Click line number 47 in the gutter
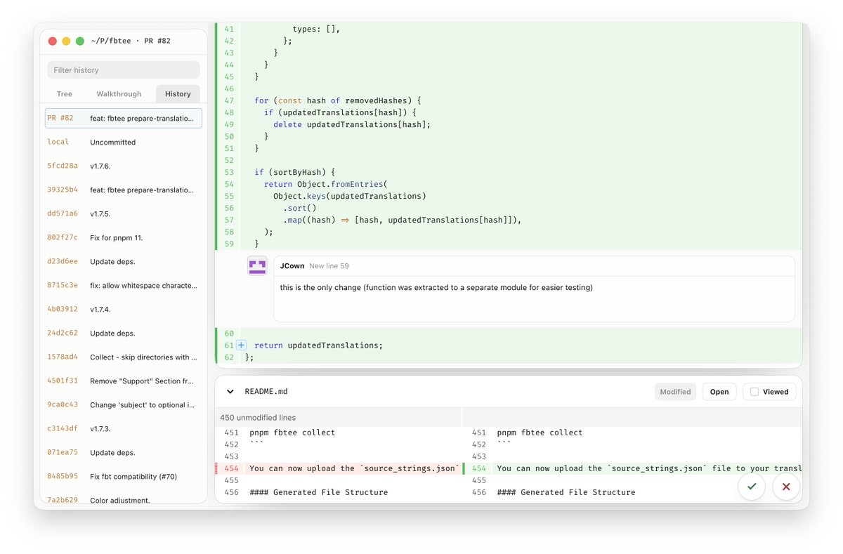843x554 pixels. tap(229, 100)
